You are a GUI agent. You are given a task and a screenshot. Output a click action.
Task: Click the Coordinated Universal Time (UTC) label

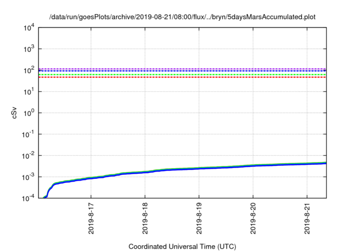182,246
